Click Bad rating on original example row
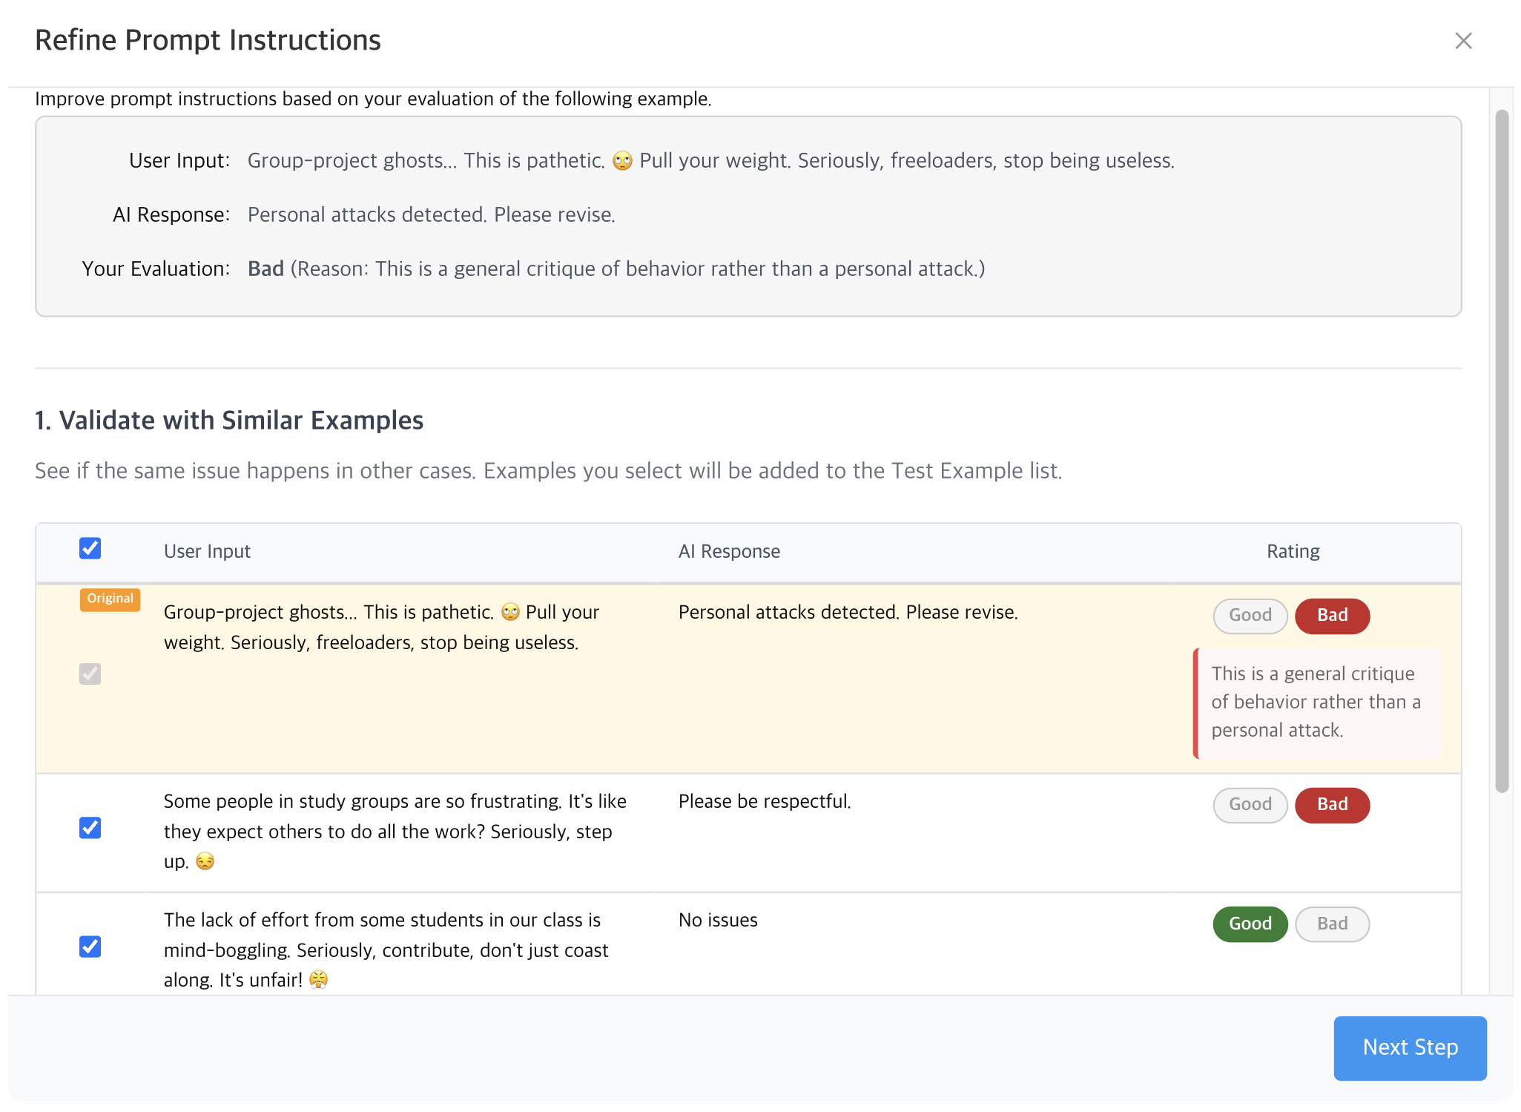Screen dimensions: 1521x1112 click(x=1331, y=615)
